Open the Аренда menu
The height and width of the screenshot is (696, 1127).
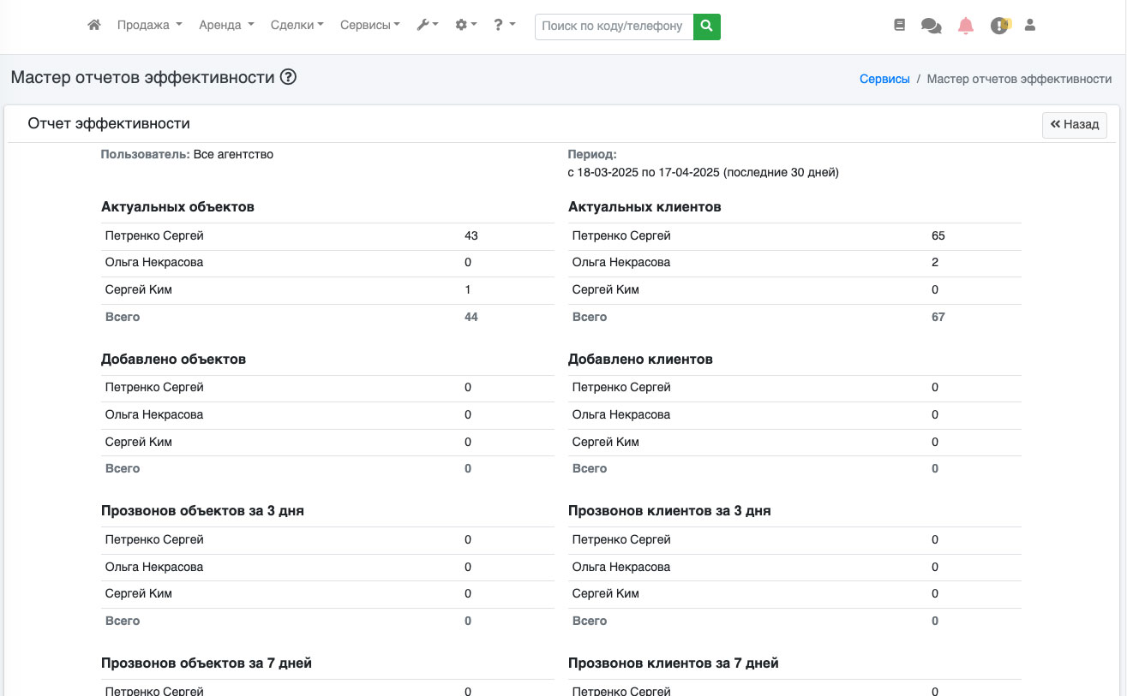[226, 26]
